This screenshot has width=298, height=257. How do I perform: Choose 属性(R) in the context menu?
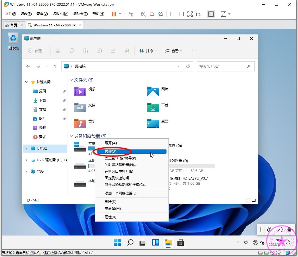click(x=132, y=217)
